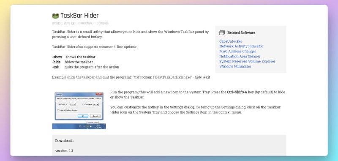Screen dimensions: 338x161
Task: Click the Settings dialog screenshot thumbnail
Action: (79, 111)
